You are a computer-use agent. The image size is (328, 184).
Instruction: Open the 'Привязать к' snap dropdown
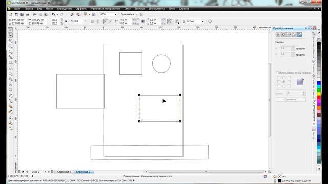pos(137,14)
